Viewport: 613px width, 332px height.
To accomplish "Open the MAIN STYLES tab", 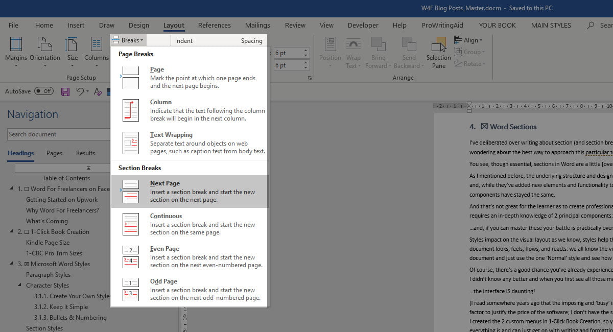I will pos(551,25).
